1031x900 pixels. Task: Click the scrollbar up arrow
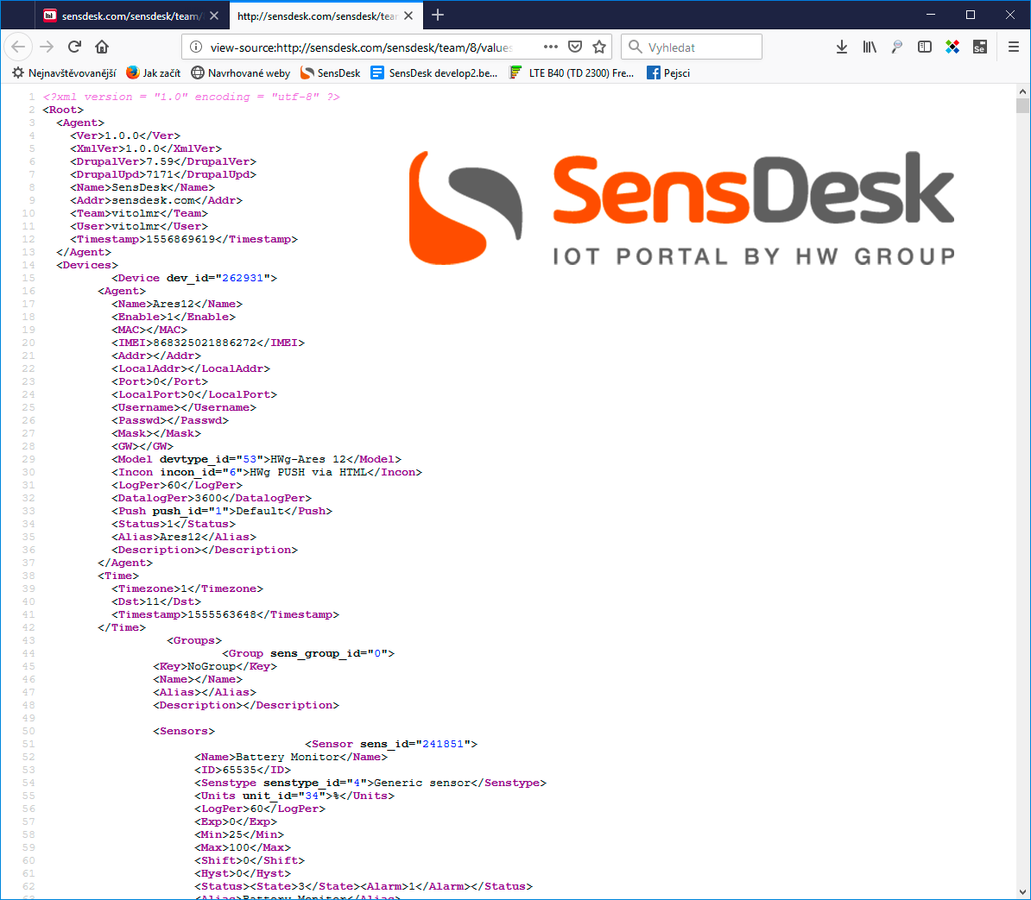pos(1022,91)
